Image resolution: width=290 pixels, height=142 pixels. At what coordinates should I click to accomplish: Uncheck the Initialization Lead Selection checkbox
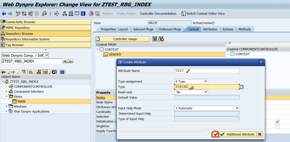(277, 122)
